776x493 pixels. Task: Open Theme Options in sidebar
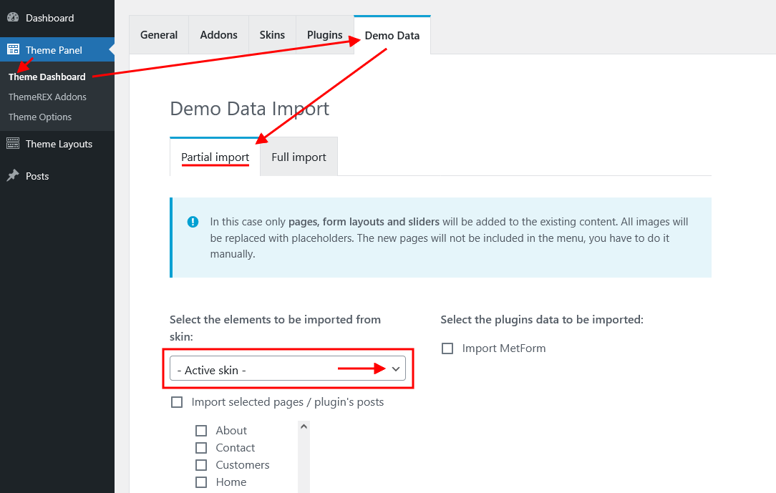click(x=40, y=117)
